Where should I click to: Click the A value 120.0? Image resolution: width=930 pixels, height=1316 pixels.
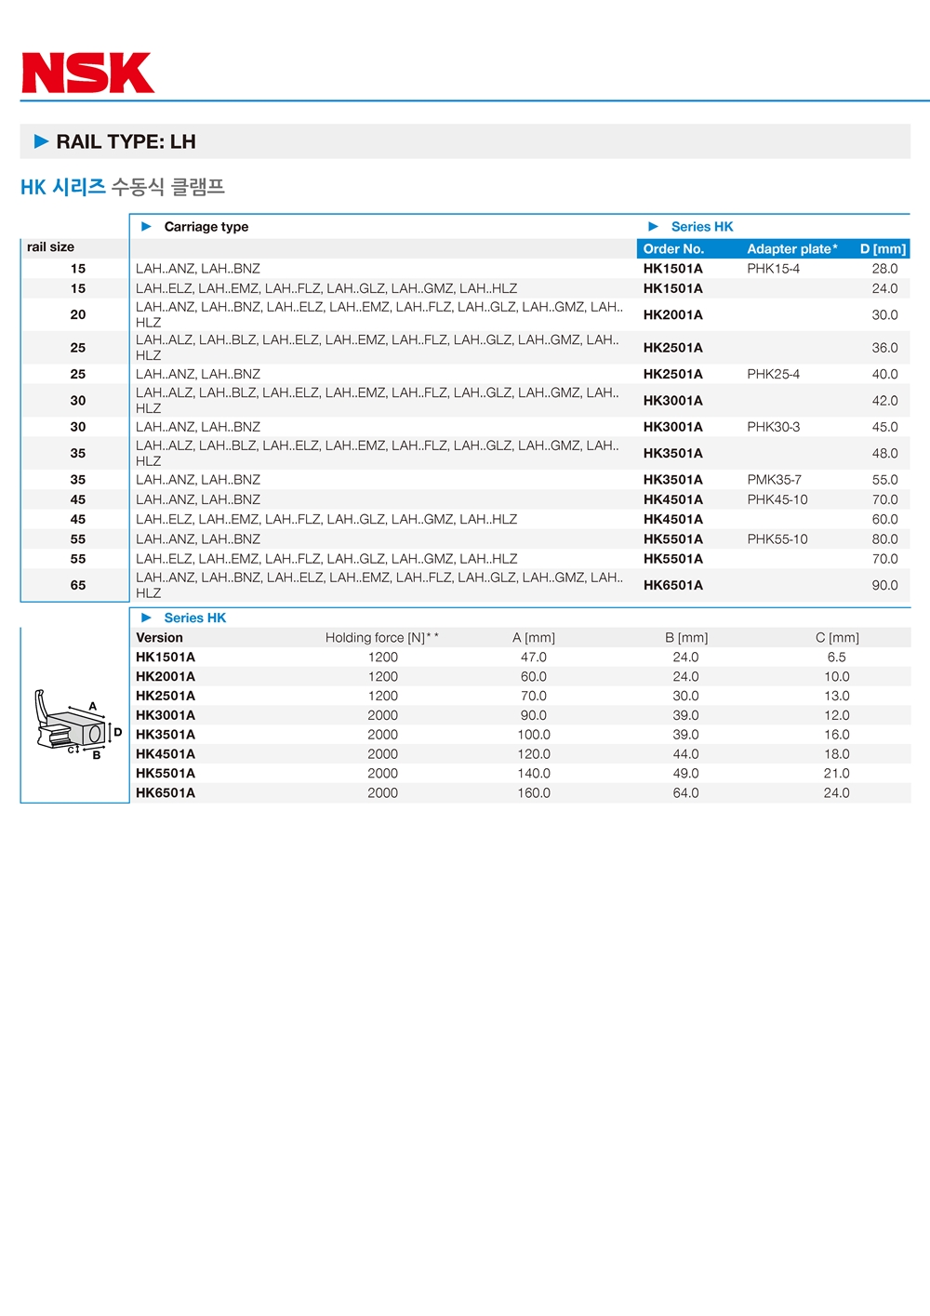coord(534,754)
